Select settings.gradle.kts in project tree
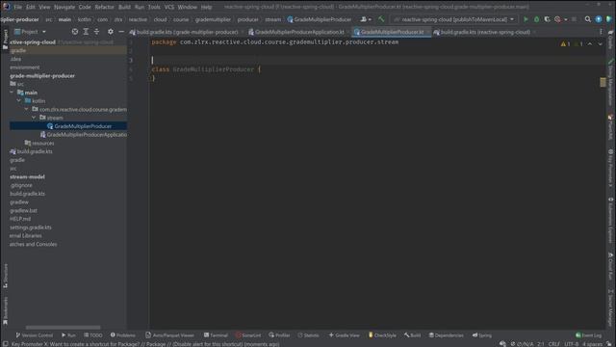Viewport: 616px width, 347px height. 31,227
